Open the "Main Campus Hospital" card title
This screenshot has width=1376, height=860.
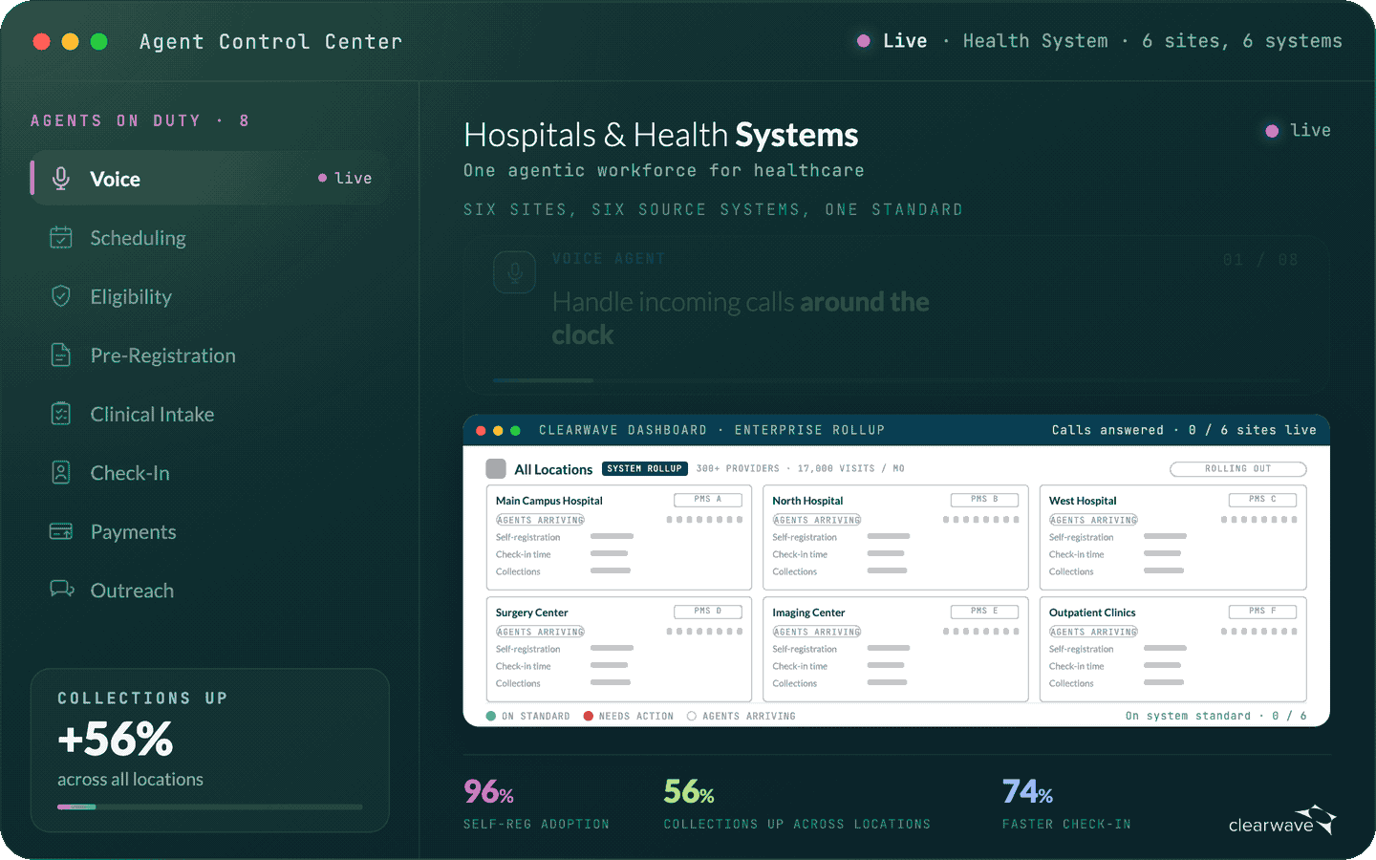click(549, 501)
